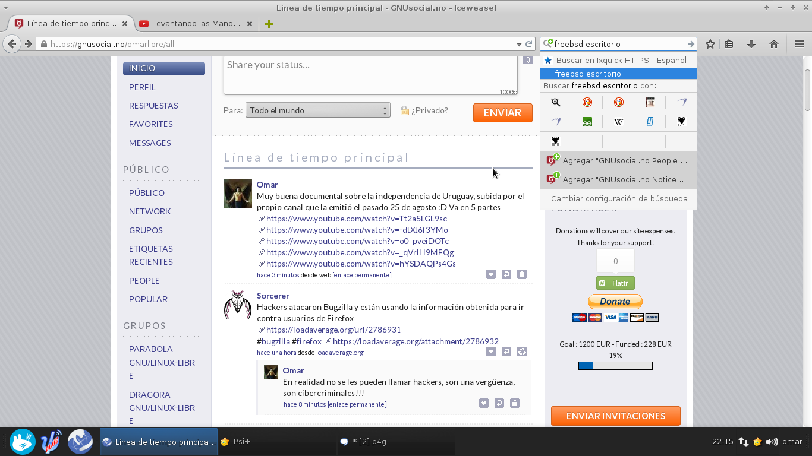Click the ENVIAR INVITACIONES button
812x456 pixels.
pos(616,416)
